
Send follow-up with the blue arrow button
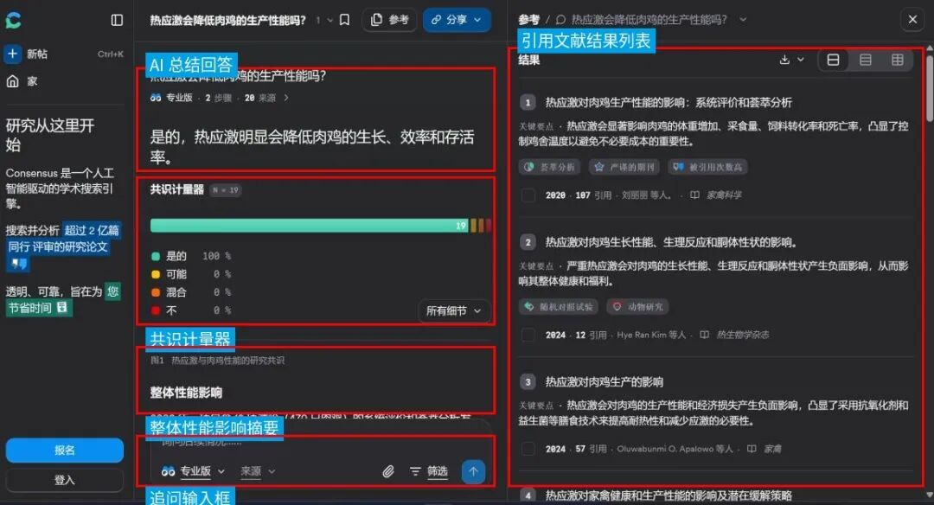473,471
